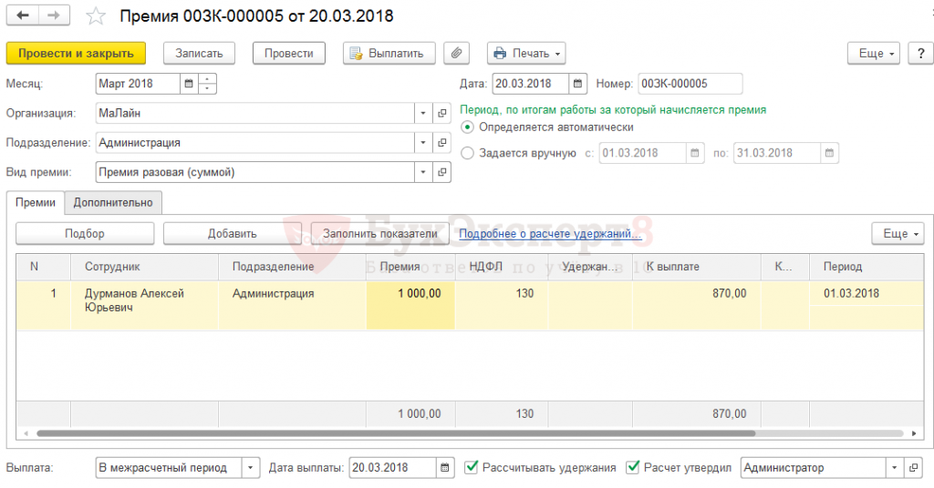Click the Подбор button
Screen dimensions: 934x488
85,234
